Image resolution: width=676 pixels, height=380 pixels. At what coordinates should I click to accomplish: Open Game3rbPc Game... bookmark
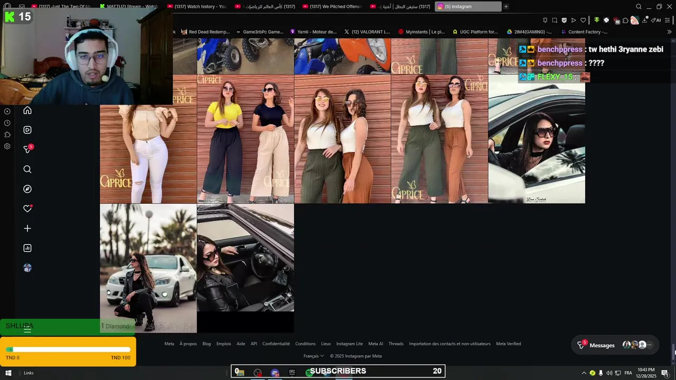point(259,32)
